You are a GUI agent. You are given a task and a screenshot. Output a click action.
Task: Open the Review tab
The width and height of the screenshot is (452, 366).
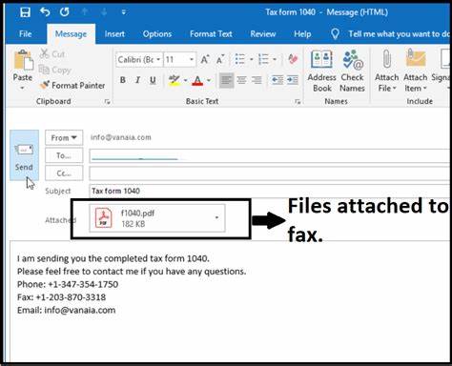[263, 34]
